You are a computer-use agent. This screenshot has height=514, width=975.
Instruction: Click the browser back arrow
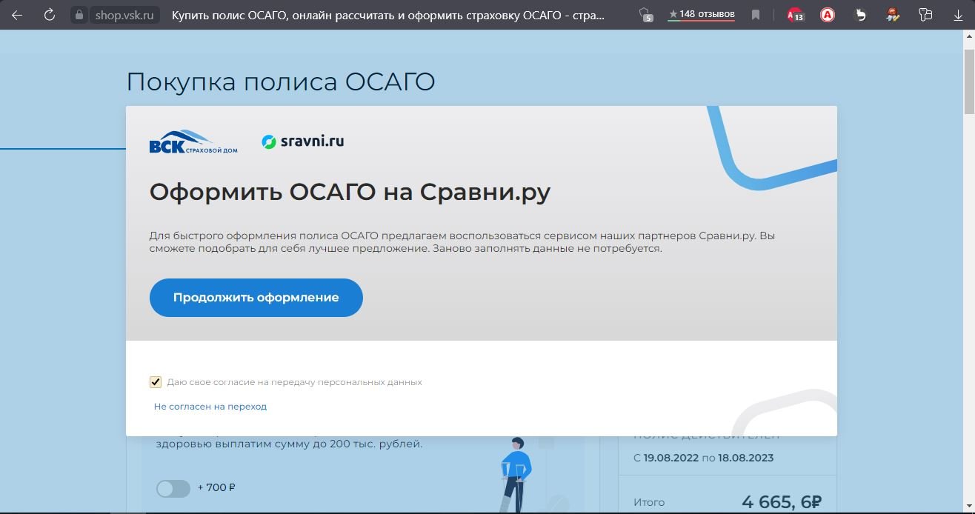(x=17, y=15)
